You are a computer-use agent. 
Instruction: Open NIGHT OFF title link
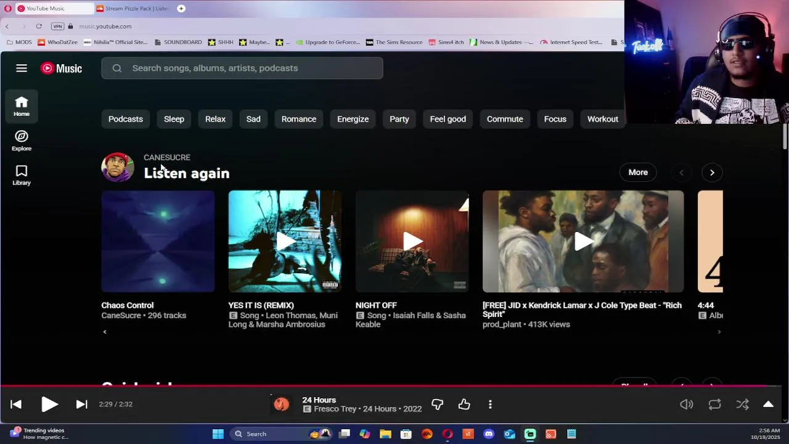[x=376, y=305]
